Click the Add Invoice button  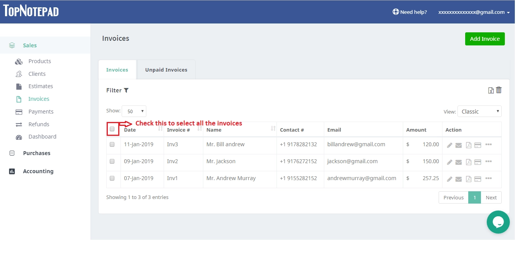485,38
